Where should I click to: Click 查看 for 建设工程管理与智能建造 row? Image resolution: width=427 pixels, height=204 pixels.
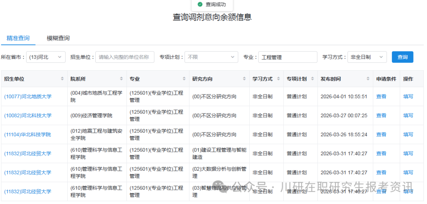[x=381, y=154]
